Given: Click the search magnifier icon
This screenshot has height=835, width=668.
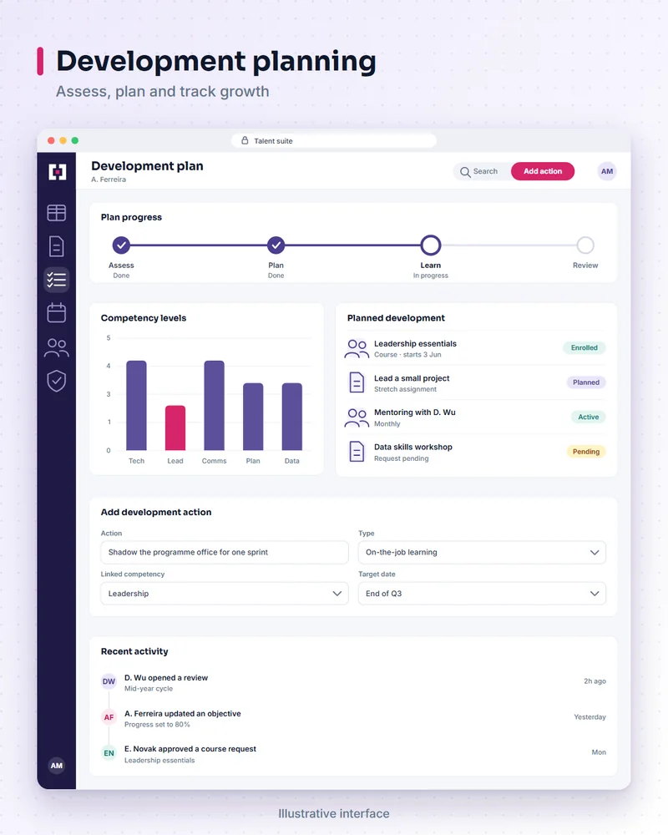Looking at the screenshot, I should point(465,172).
